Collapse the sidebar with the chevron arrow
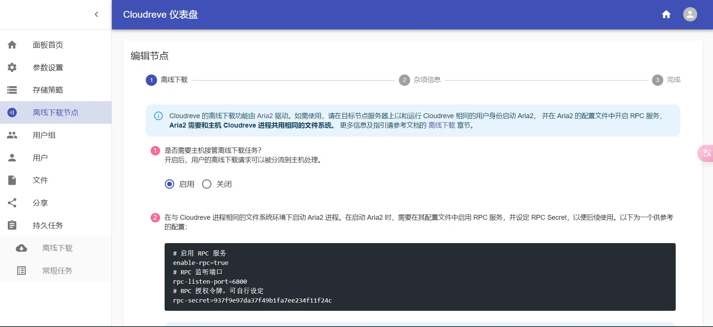713x327 pixels. pyautogui.click(x=96, y=14)
